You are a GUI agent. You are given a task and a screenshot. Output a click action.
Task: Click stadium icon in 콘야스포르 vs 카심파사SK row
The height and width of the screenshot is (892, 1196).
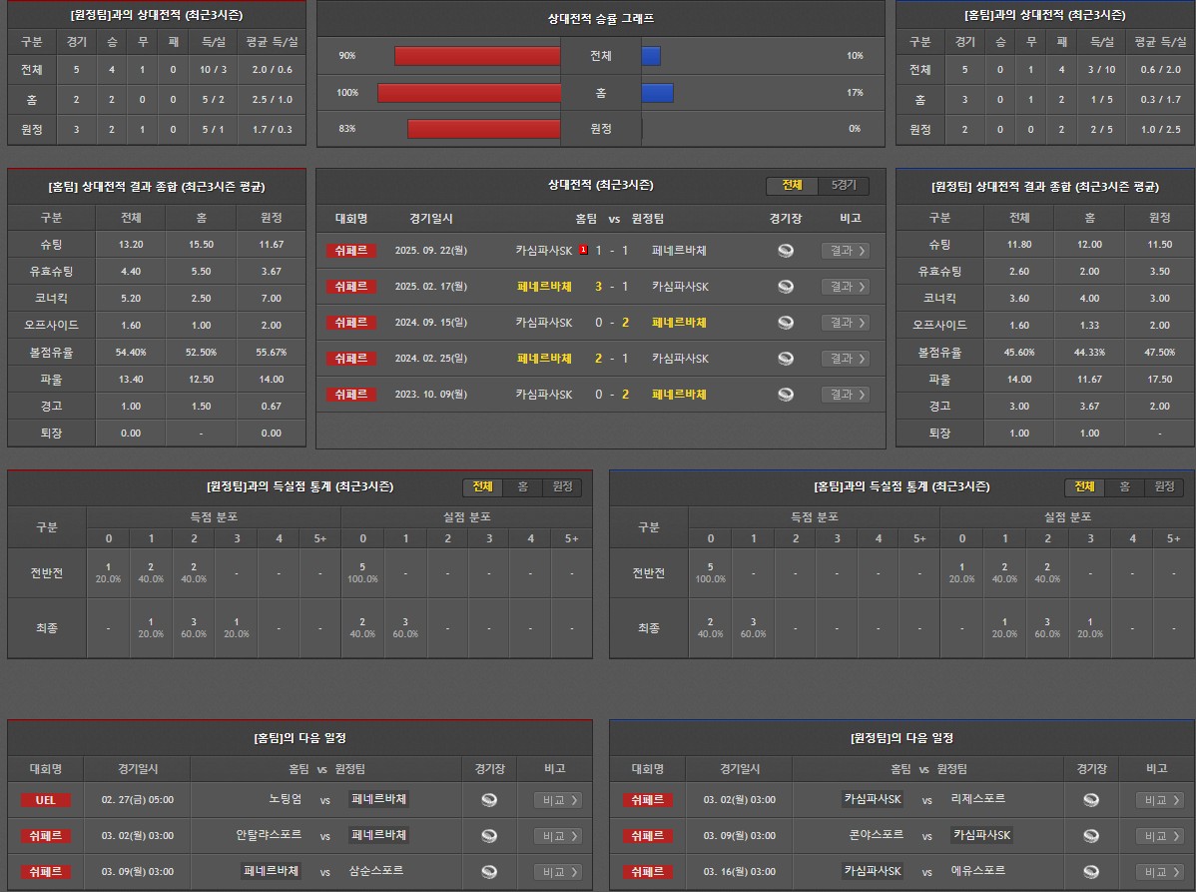(1091, 836)
